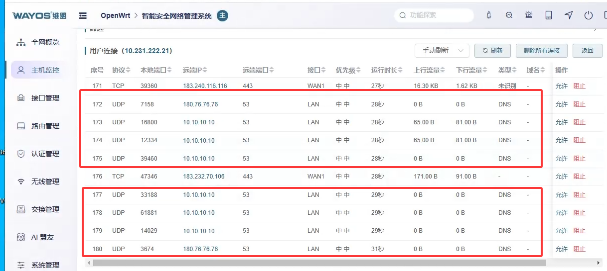Click inside the 功能探索 search field

(434, 15)
